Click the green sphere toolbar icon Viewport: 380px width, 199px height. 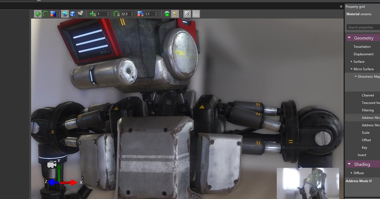pyautogui.click(x=167, y=14)
